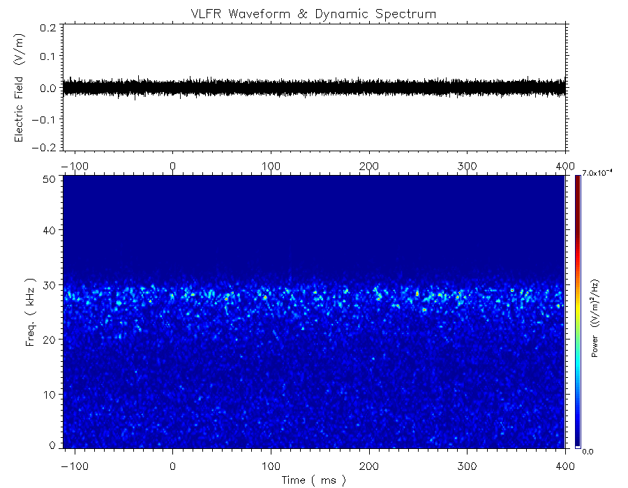Select the Time (ms) axis label
Screen dimensions: 628x488
(x=313, y=480)
